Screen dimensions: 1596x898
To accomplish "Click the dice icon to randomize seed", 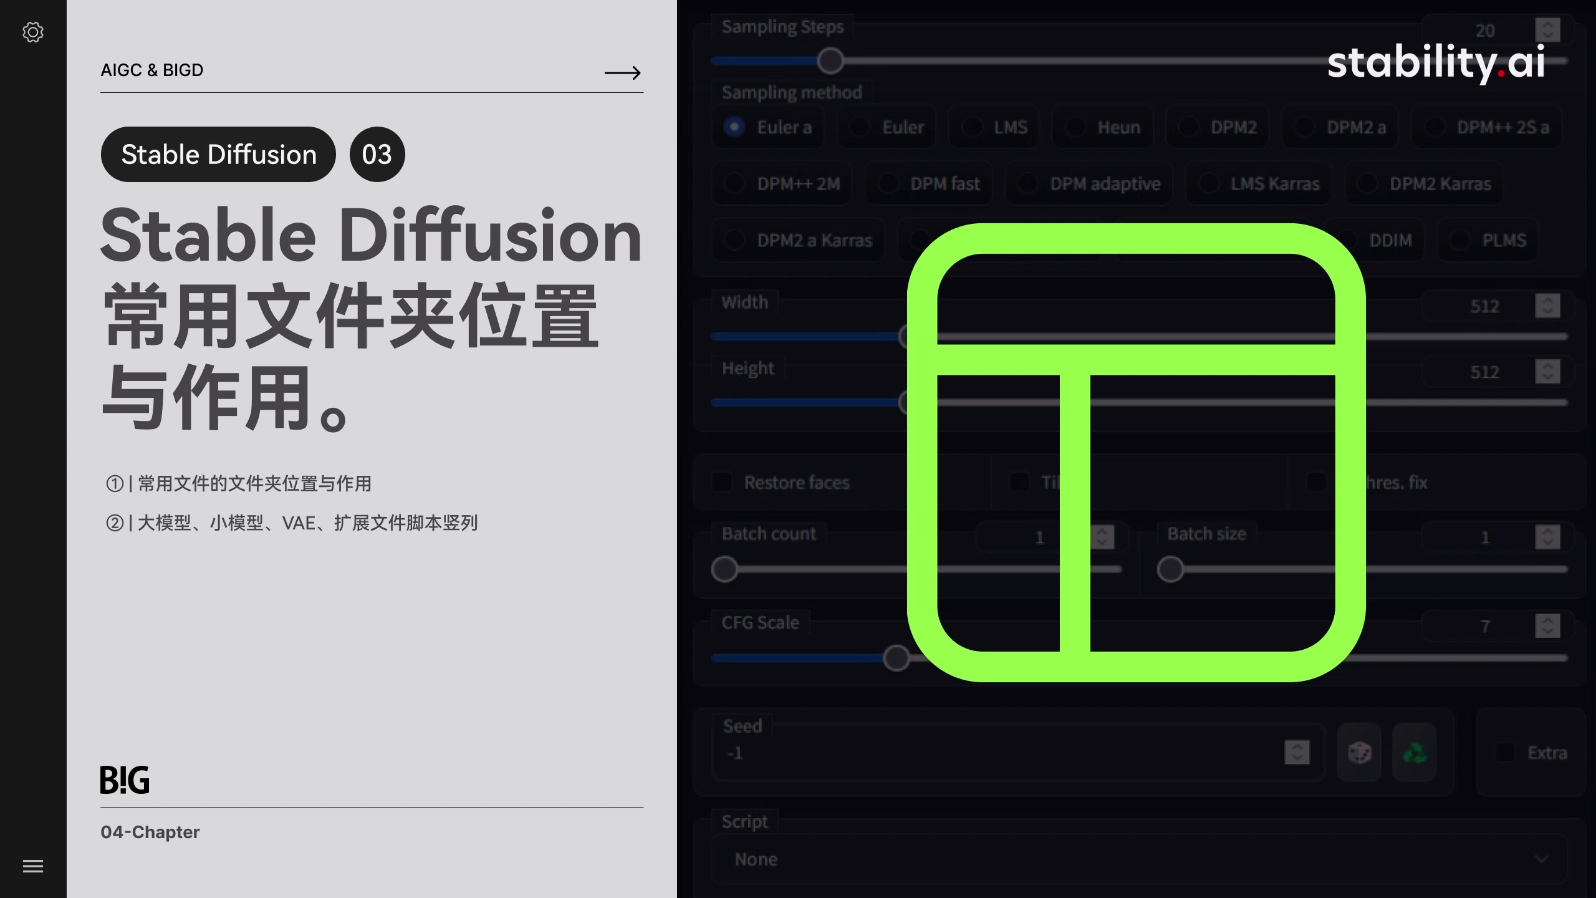I will pos(1359,753).
